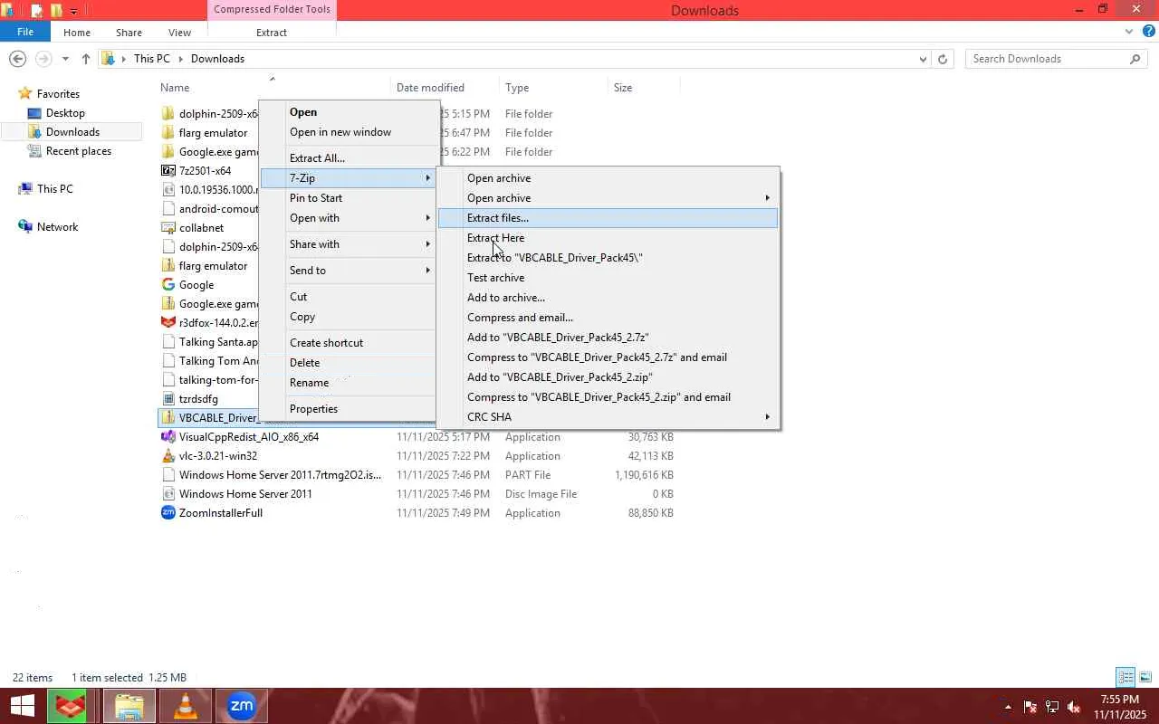Sort files by Date modified column
The height and width of the screenshot is (724, 1159).
tap(444, 88)
